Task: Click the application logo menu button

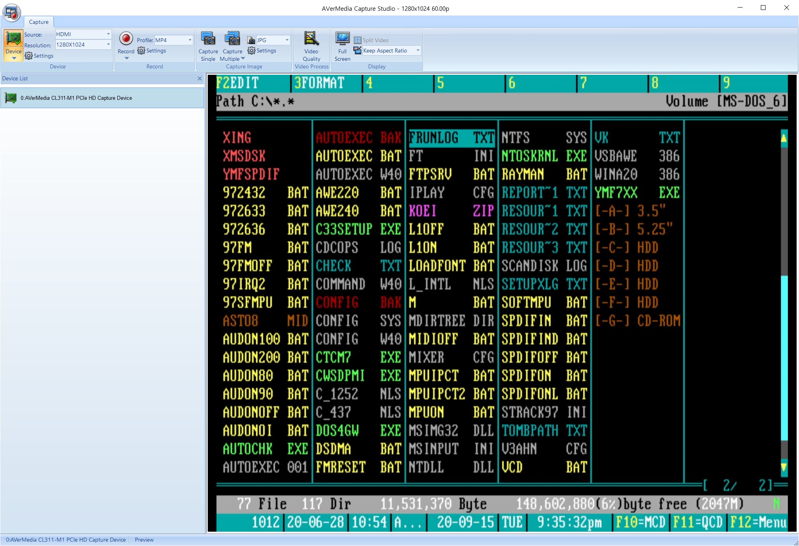Action: pyautogui.click(x=12, y=12)
